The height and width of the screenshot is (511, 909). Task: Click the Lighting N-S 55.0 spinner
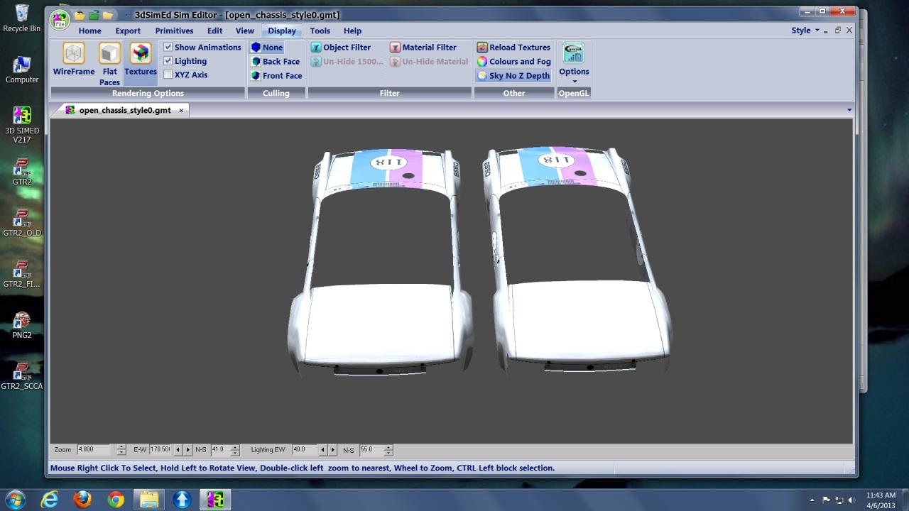[388, 450]
